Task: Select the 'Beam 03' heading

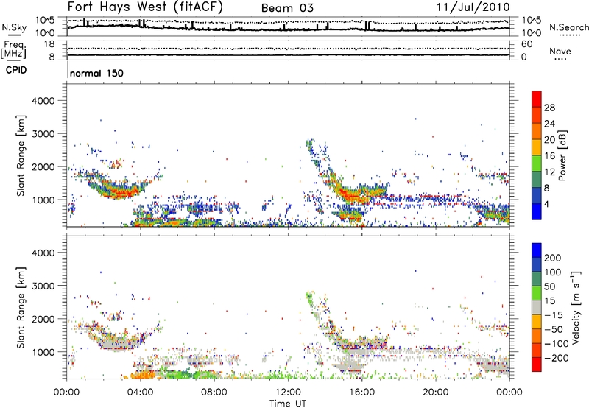Action: pos(287,8)
